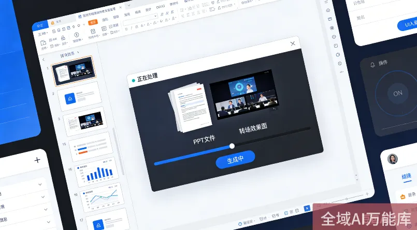Click the blue home tab at window top-left
Image resolution: width=417 pixels, height=230 pixels.
pos(40,25)
